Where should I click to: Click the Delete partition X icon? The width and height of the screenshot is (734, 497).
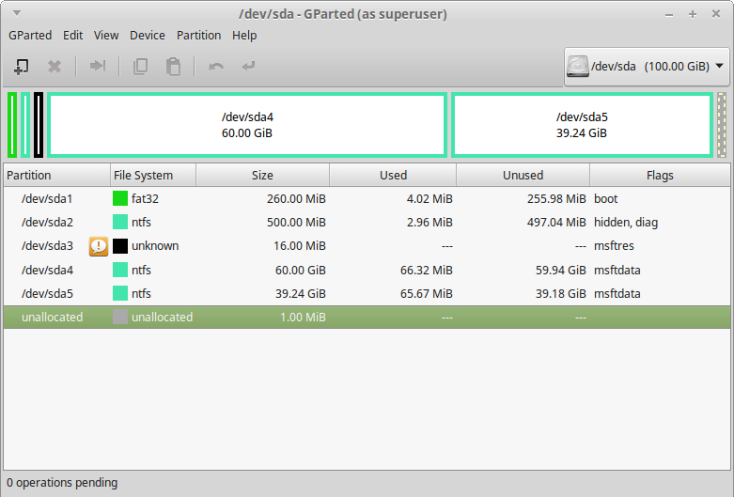coord(55,67)
